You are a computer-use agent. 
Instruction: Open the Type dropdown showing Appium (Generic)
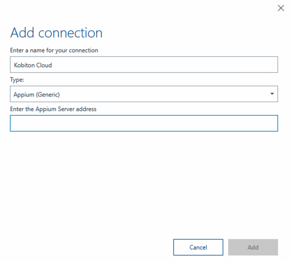click(x=144, y=94)
